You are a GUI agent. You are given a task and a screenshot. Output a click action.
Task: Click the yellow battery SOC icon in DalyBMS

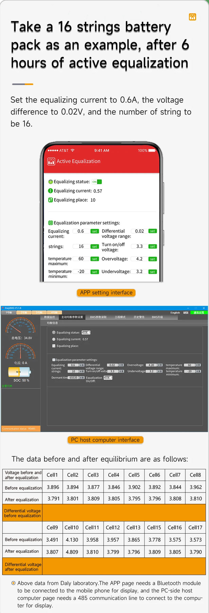click(19, 372)
